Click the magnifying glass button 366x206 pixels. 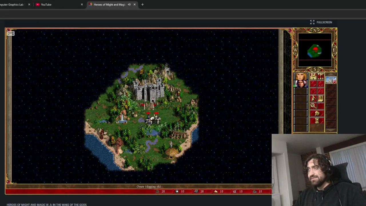313,106
